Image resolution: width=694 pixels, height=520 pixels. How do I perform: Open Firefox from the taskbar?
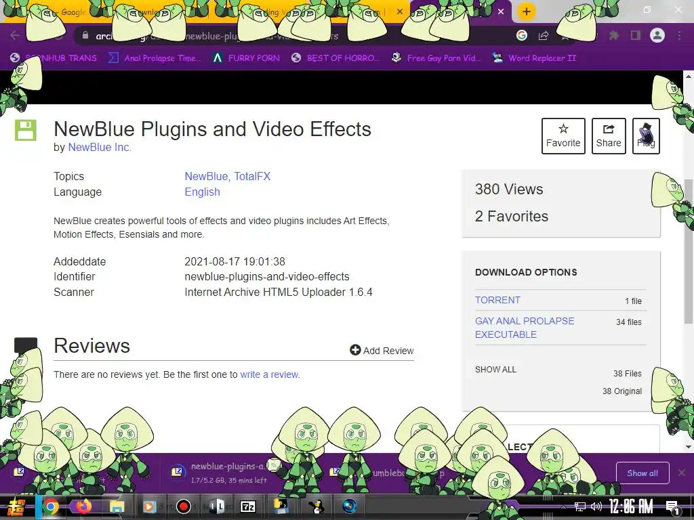(x=83, y=506)
